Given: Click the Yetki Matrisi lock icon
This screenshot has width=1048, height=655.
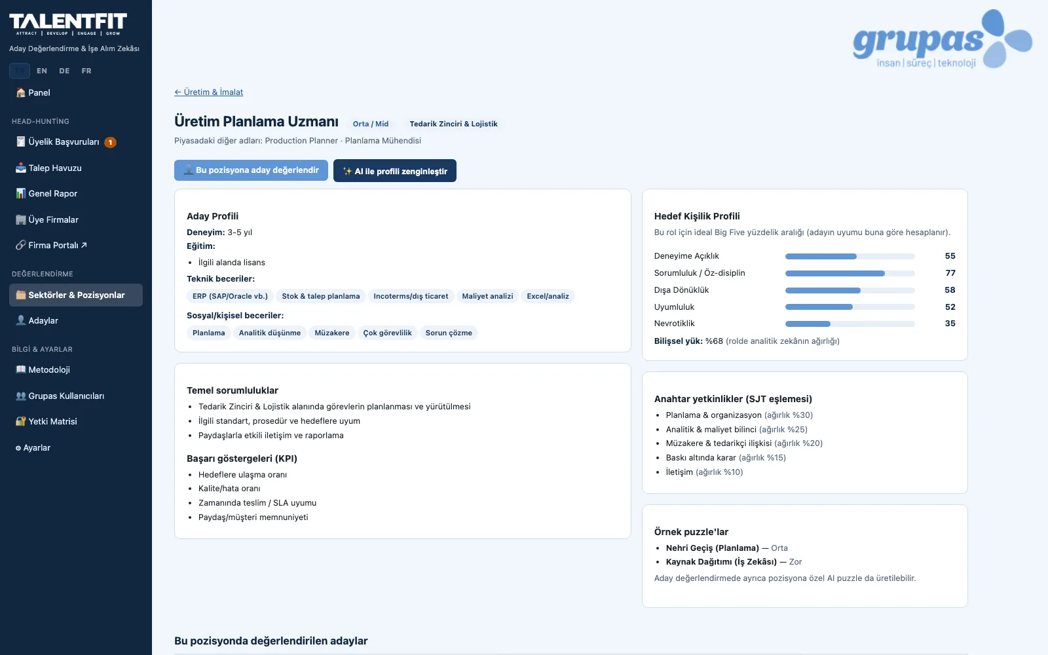Looking at the screenshot, I should [x=21, y=422].
